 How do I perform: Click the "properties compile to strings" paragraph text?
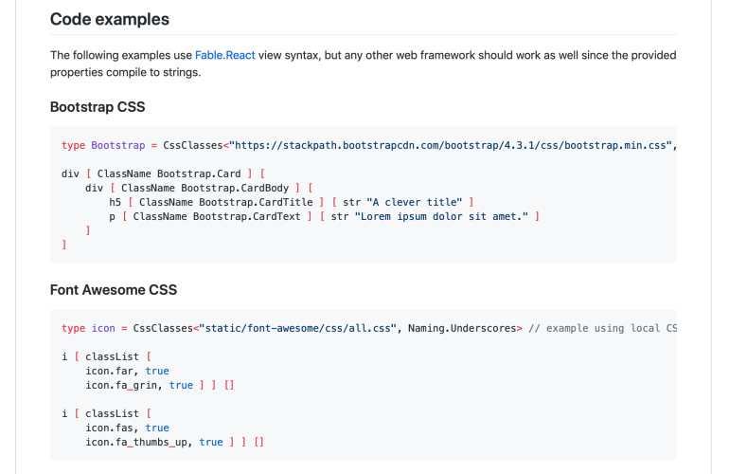(x=125, y=72)
